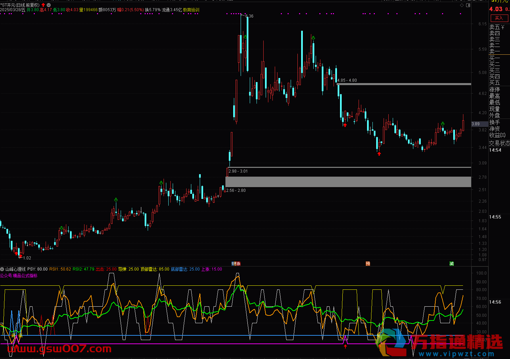The image size is (510, 359).
Task: Click the 最低 row in quote panel
Action: [494, 102]
